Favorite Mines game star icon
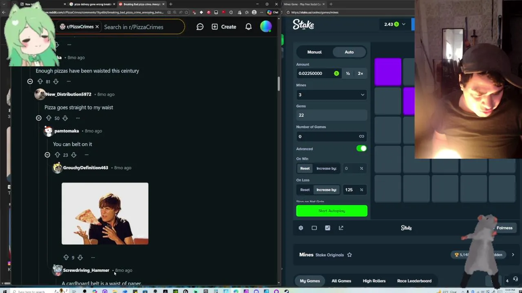 (349, 255)
